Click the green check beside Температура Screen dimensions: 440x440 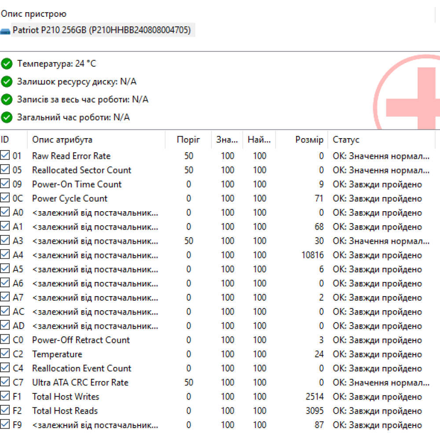click(x=7, y=64)
